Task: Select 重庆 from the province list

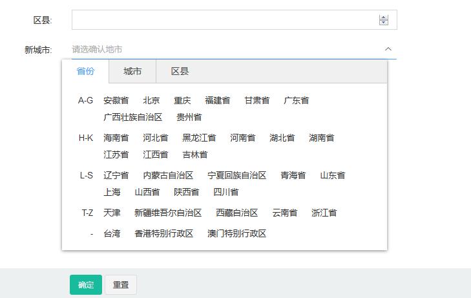Action: coord(182,100)
